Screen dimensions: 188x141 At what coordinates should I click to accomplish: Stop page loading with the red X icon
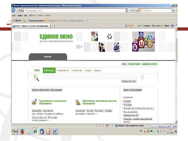(x=136, y=10)
